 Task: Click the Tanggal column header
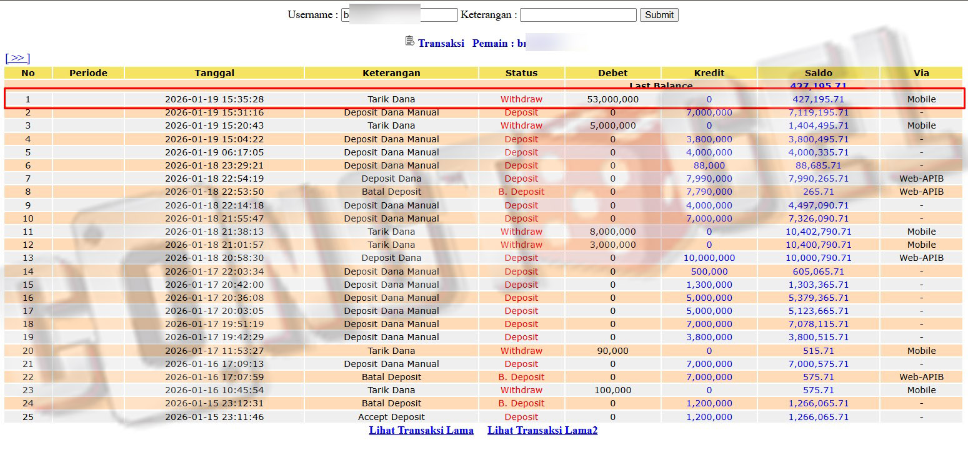tap(214, 73)
